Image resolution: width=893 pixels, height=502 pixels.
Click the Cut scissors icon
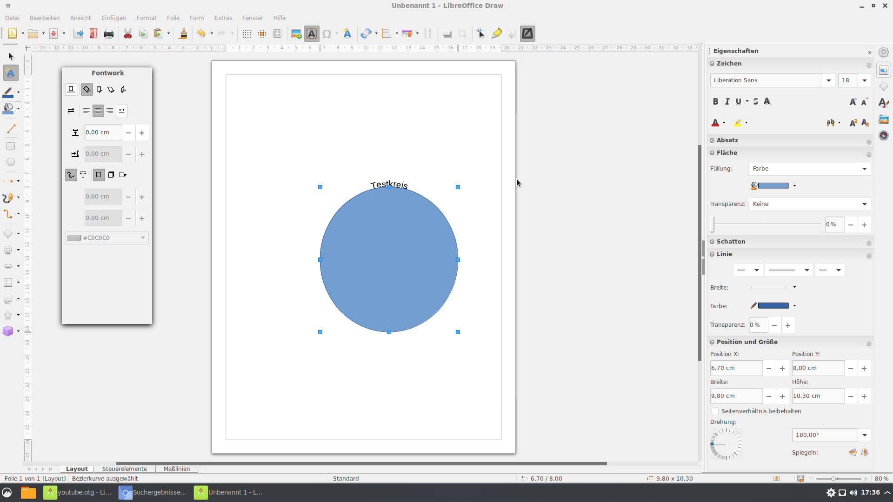coord(127,33)
